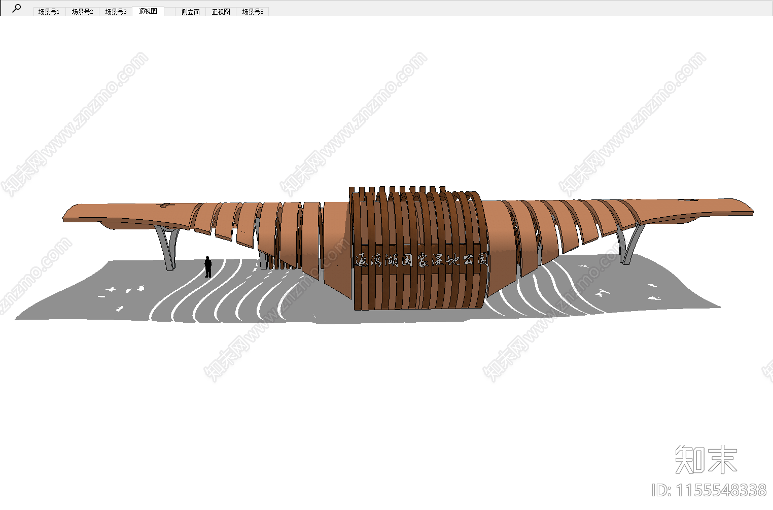Switch to scene tab 场景号8
Viewport: 773px width, 510px height.
tap(253, 12)
